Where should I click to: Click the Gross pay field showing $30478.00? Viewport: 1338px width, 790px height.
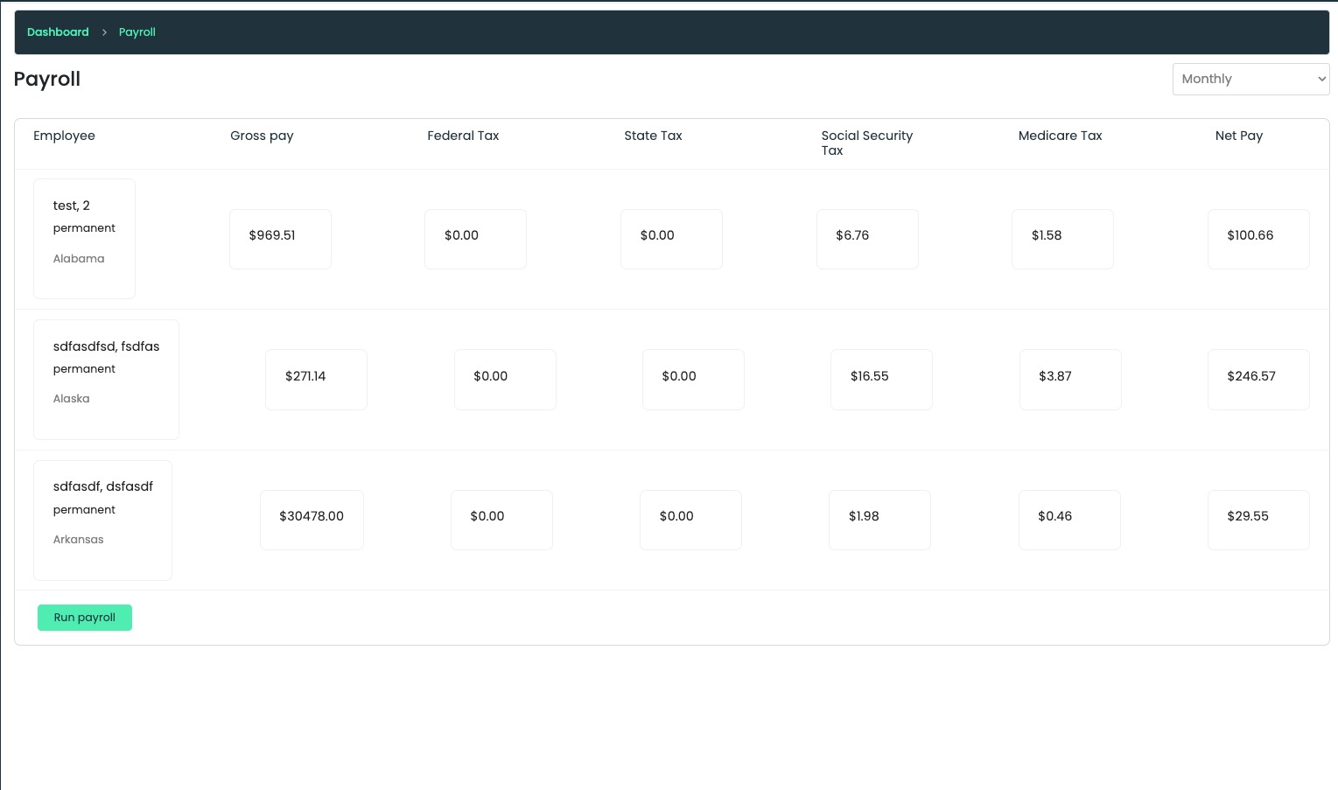pyautogui.click(x=312, y=520)
